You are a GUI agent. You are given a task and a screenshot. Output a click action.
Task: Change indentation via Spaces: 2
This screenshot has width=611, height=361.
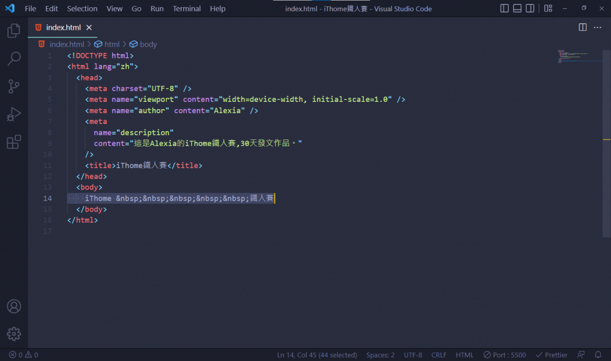(x=380, y=355)
